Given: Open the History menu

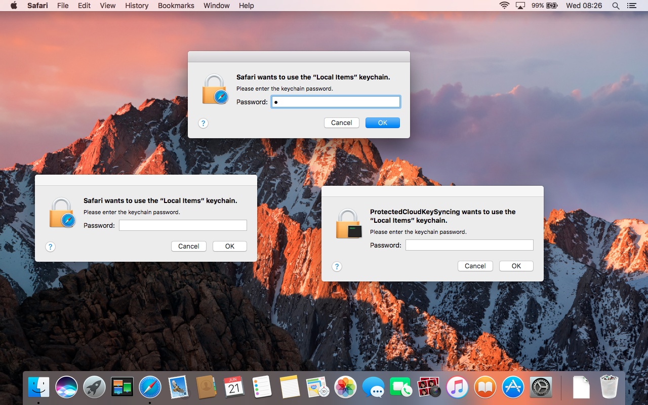Looking at the screenshot, I should coord(137,6).
